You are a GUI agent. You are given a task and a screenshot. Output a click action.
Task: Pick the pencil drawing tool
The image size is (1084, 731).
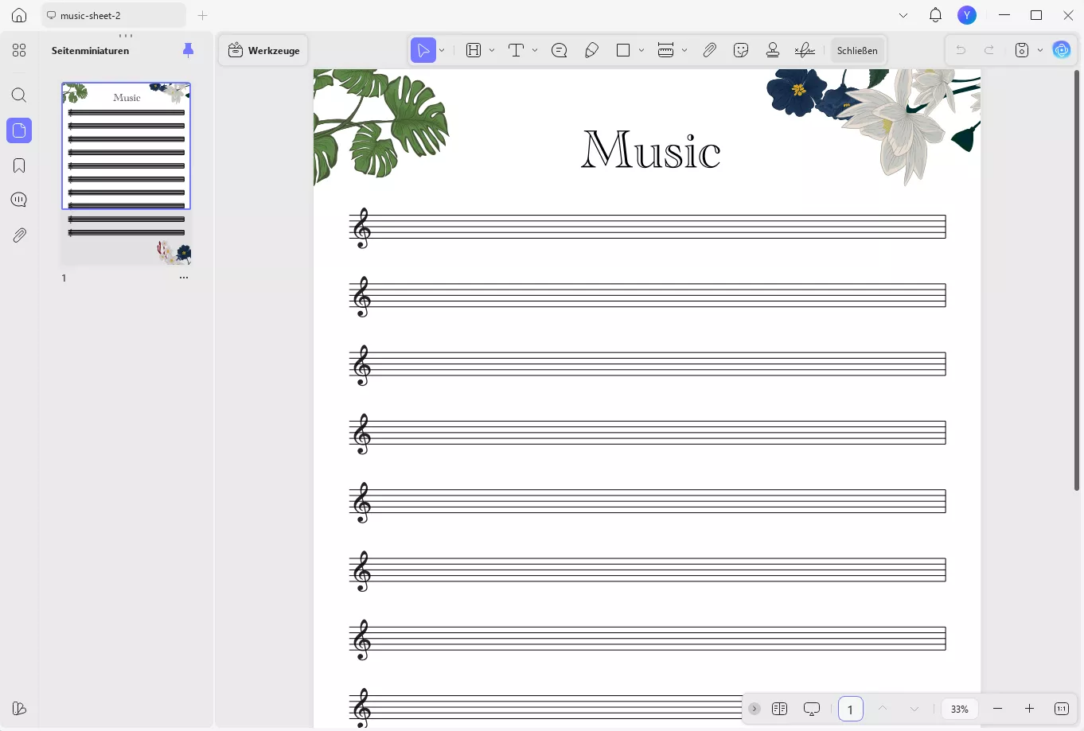591,50
